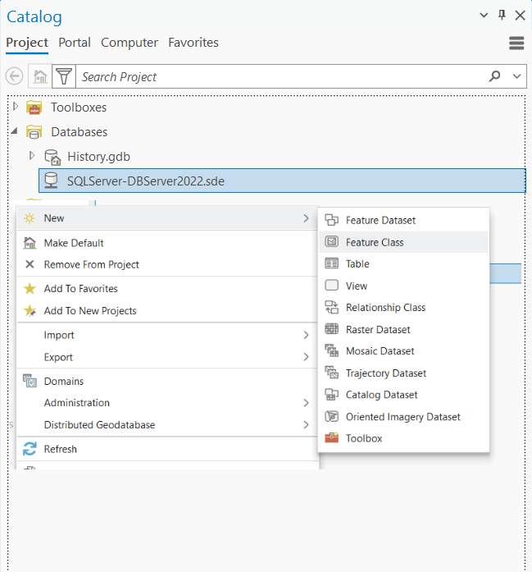Click the X icon for Remove From Project
The image size is (532, 572).
click(x=30, y=264)
